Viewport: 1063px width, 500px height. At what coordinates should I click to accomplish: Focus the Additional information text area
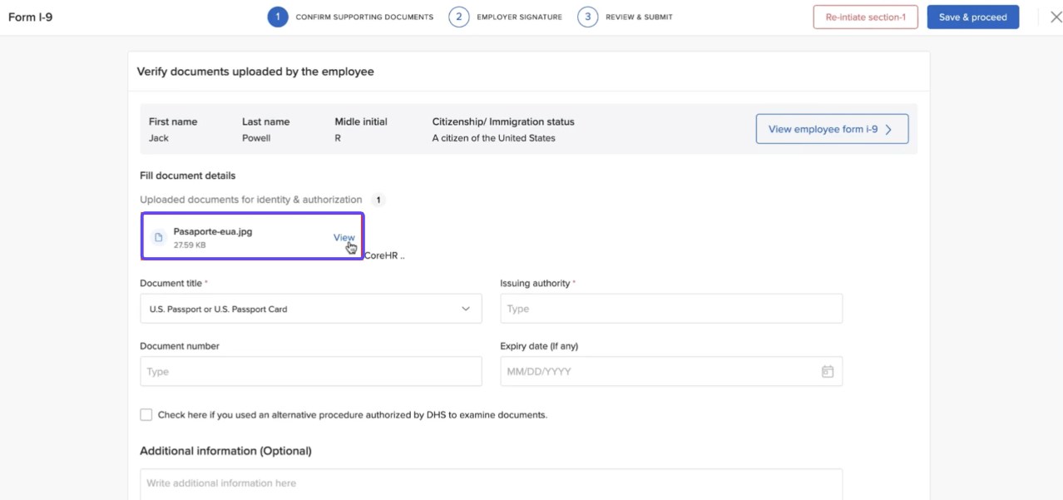click(x=491, y=483)
